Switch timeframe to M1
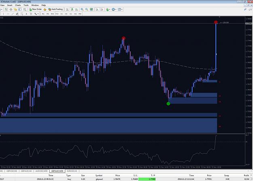253x181 pixels. point(43,14)
